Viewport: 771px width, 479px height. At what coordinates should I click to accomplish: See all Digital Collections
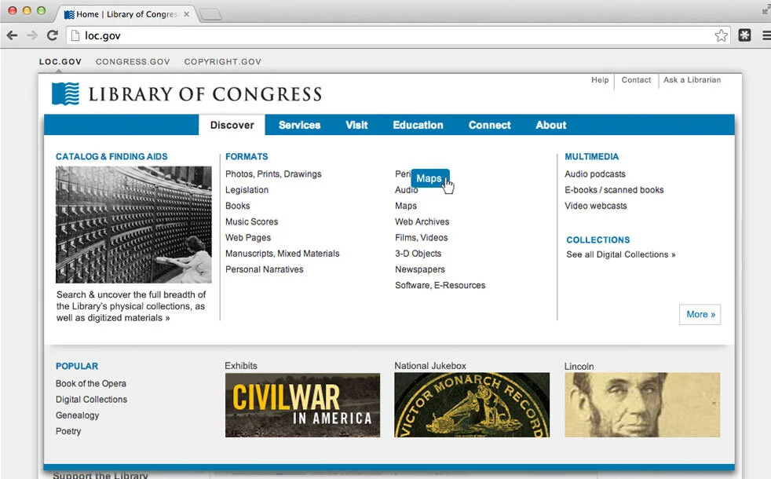click(x=621, y=254)
